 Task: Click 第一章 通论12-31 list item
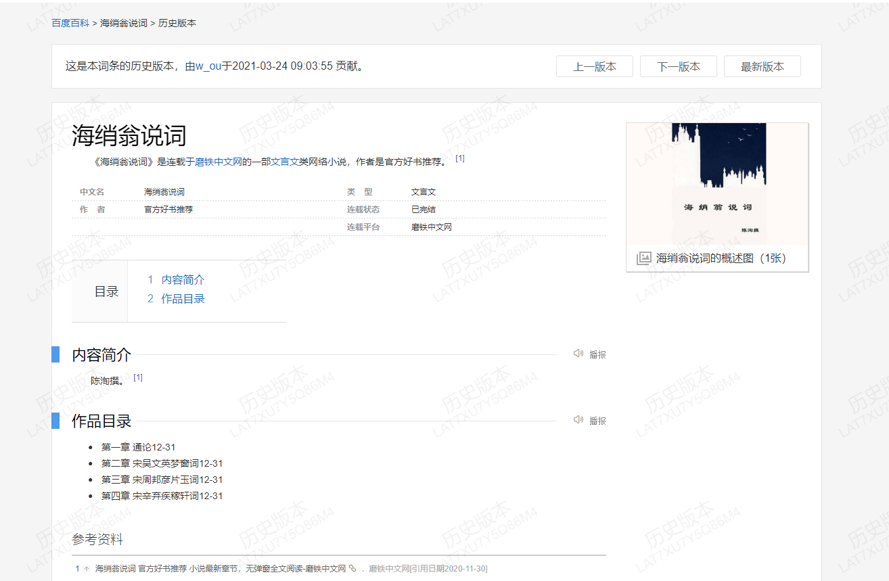(x=138, y=447)
